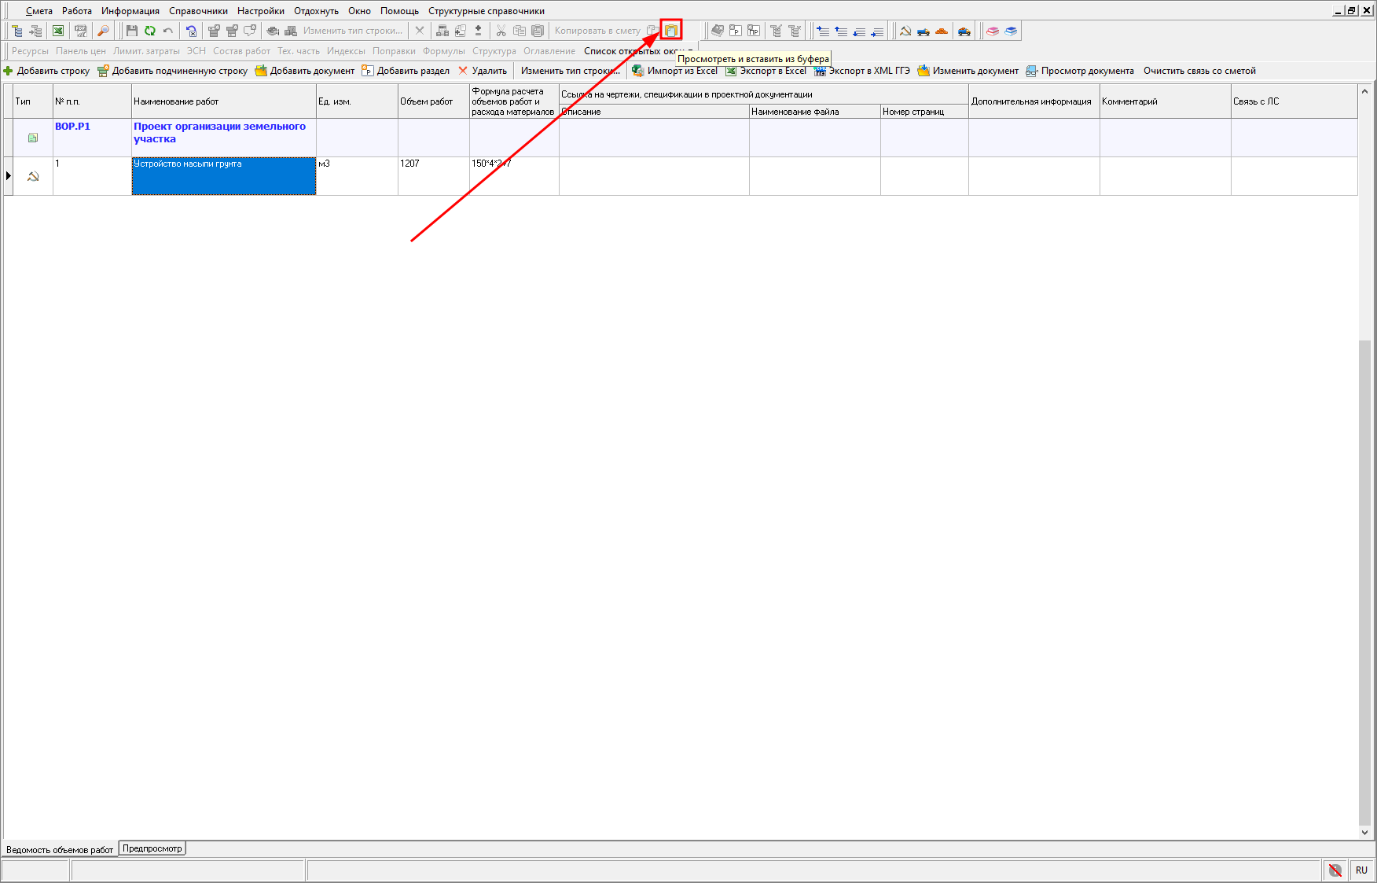Click the Экспорт в XML ГГЭ button

tap(862, 71)
